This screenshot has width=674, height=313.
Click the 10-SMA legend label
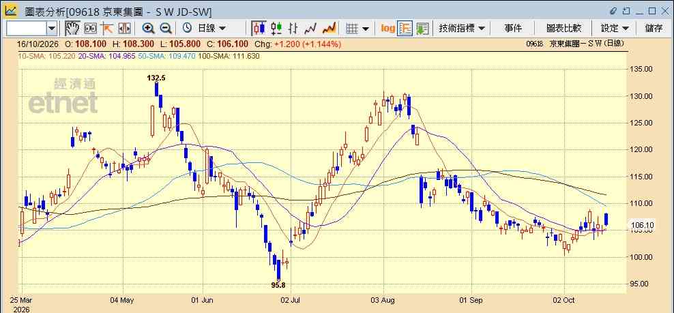[x=46, y=56]
